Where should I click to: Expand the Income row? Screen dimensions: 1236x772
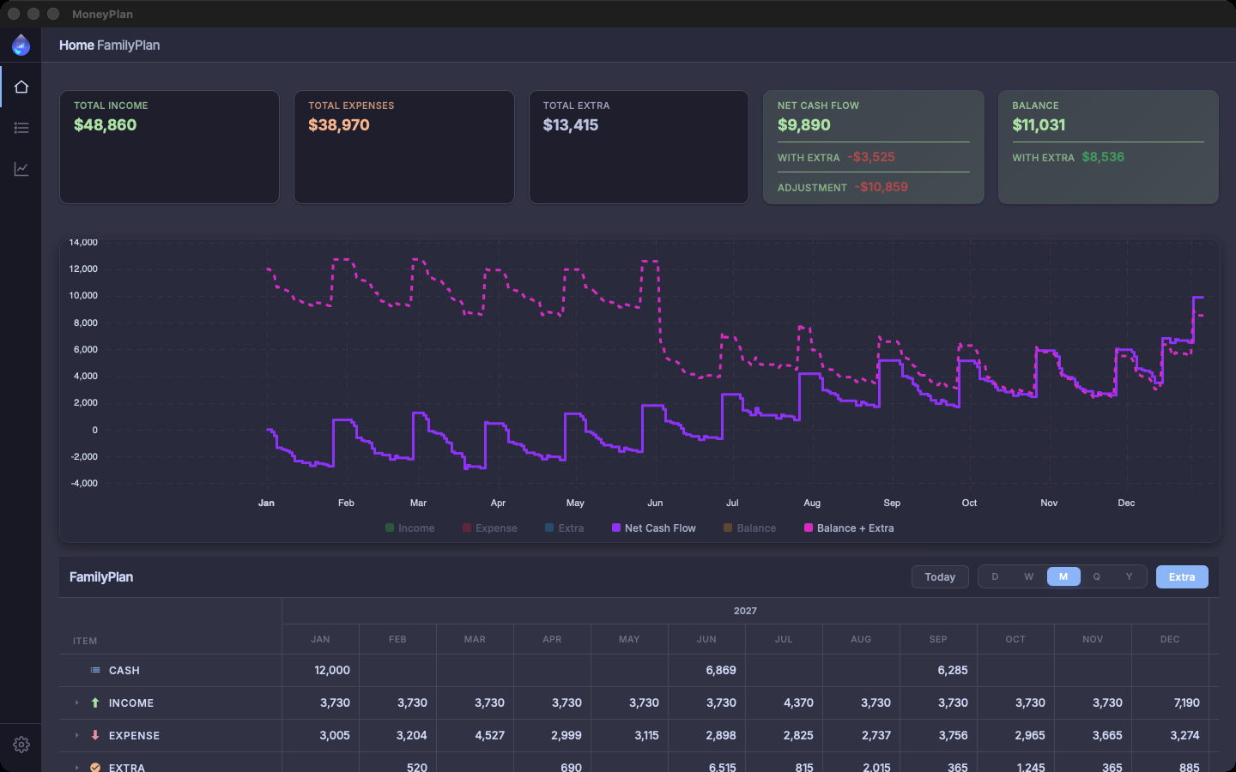click(76, 703)
